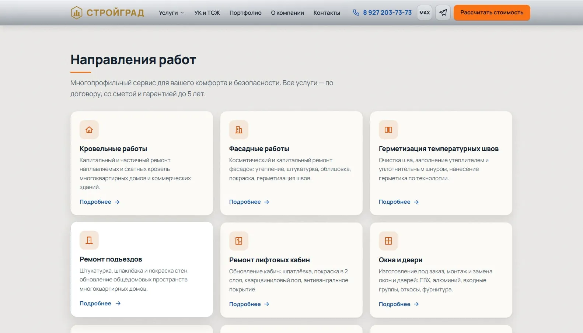Open the УК и ТСЖ menu item
Screen dimensions: 583x333
pyautogui.click(x=207, y=13)
